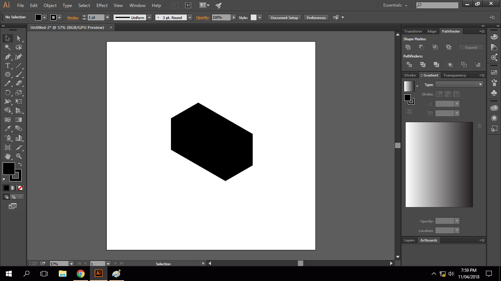Open the Style dropdown arrow
Viewport: 501px width, 281px height.
(260, 18)
